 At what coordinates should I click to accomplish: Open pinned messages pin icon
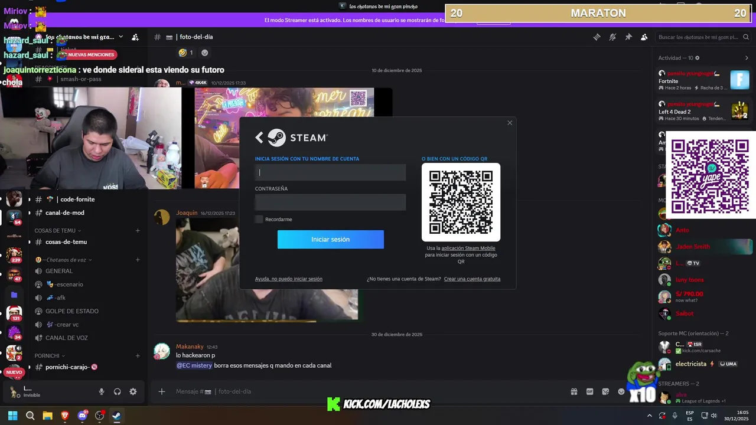[x=628, y=37]
